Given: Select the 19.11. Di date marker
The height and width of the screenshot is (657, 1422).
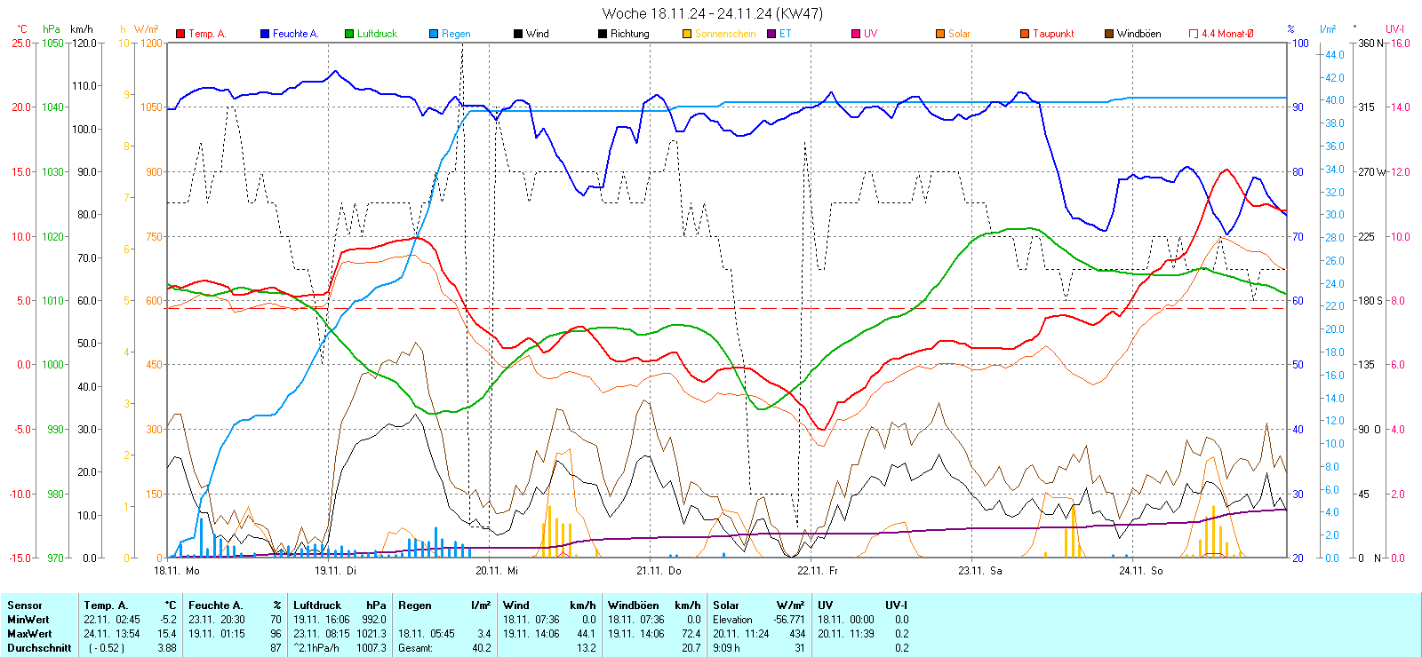Looking at the screenshot, I should click(x=335, y=571).
